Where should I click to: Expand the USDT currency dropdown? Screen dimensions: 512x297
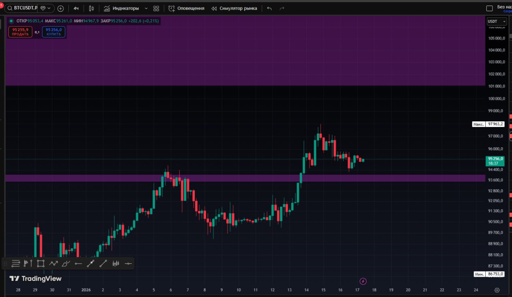pyautogui.click(x=496, y=22)
